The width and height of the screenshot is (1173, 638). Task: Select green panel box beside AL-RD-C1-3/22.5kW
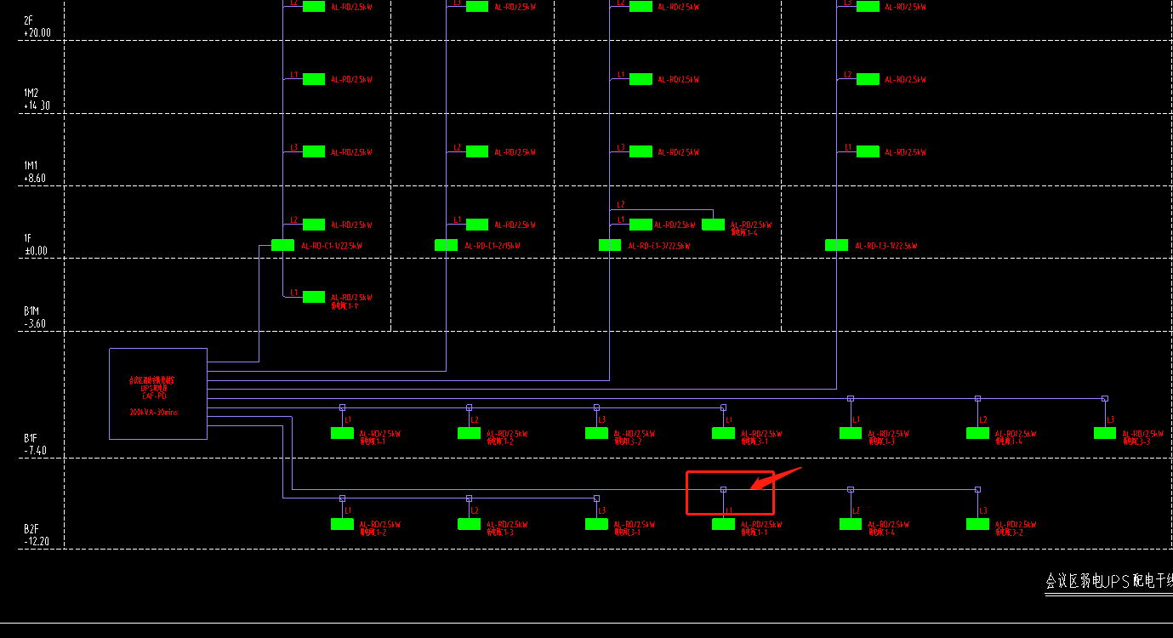coord(610,245)
